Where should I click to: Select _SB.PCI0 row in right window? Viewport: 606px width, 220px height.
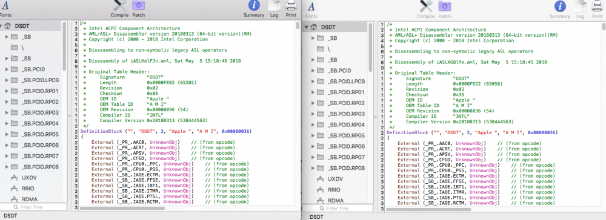[335, 71]
